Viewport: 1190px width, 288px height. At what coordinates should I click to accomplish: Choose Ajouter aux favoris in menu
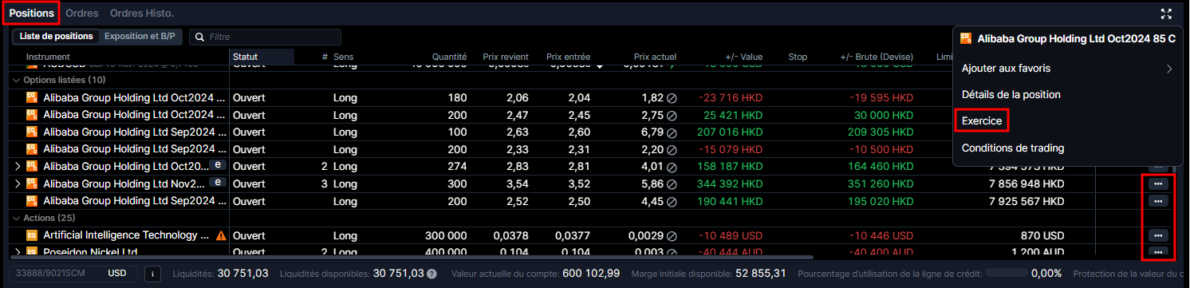pos(1006,69)
